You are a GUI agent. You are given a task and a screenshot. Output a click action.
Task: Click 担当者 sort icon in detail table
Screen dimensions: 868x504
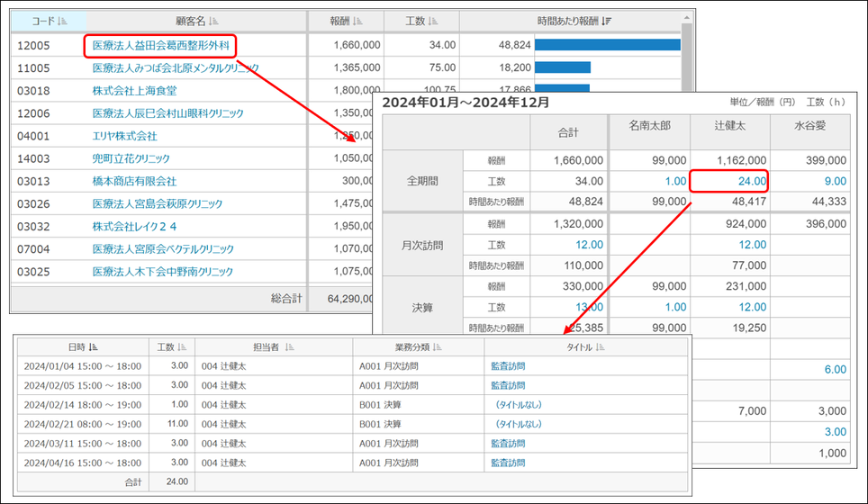289,346
